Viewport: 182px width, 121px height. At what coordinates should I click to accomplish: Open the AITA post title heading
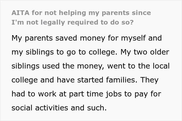point(81,18)
